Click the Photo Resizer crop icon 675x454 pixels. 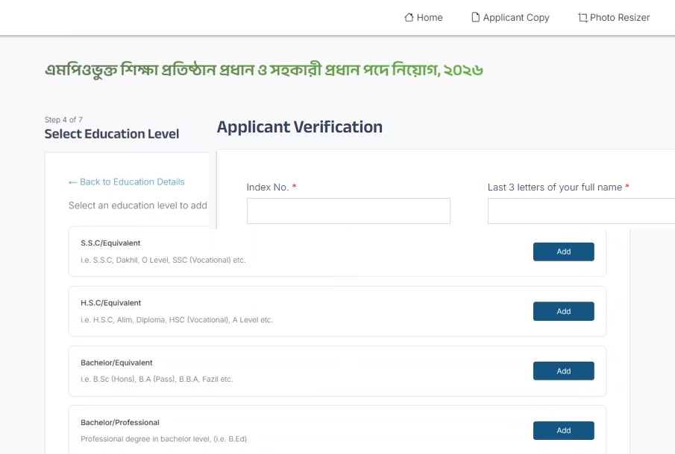pyautogui.click(x=583, y=17)
